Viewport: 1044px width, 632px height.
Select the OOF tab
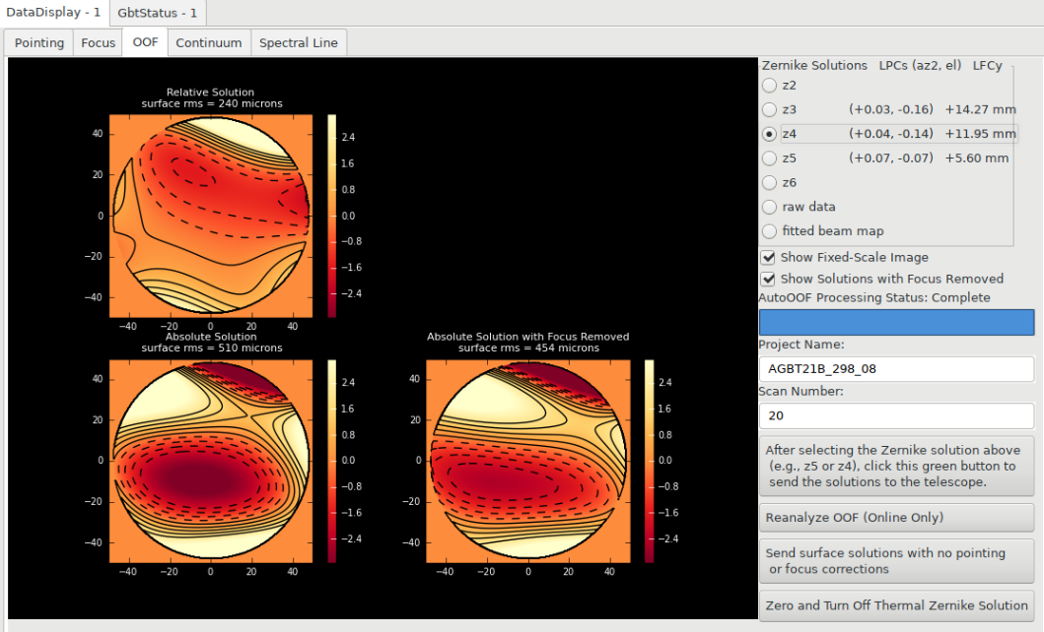click(145, 42)
